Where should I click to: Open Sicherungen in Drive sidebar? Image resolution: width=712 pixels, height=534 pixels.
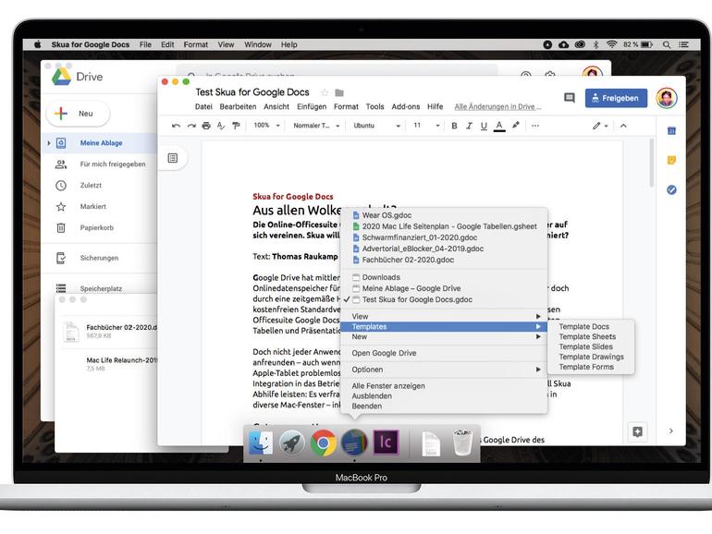pos(100,258)
